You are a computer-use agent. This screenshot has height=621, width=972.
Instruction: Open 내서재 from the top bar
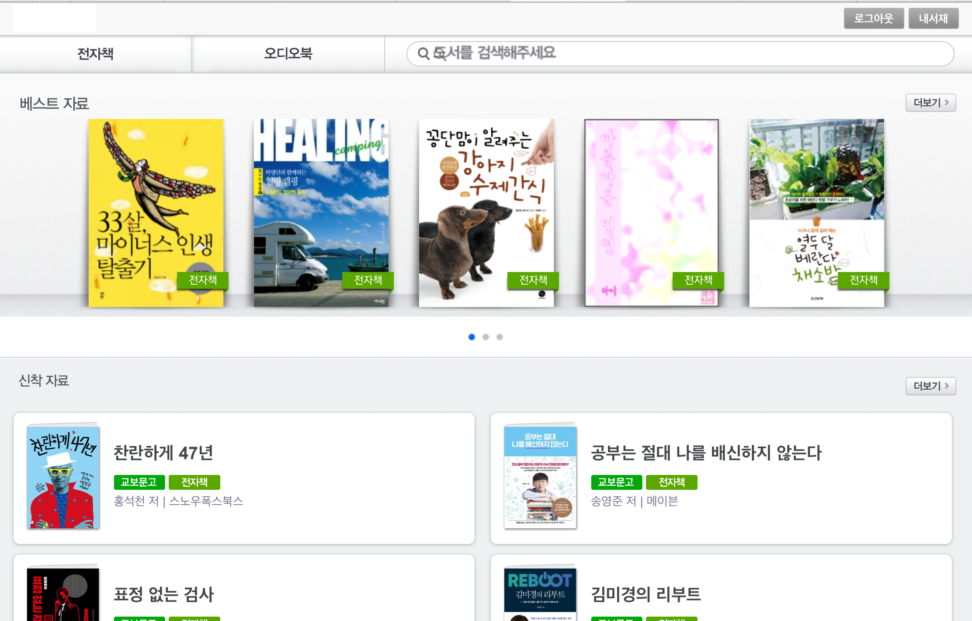tap(933, 18)
